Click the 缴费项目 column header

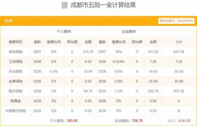[x=15, y=42]
